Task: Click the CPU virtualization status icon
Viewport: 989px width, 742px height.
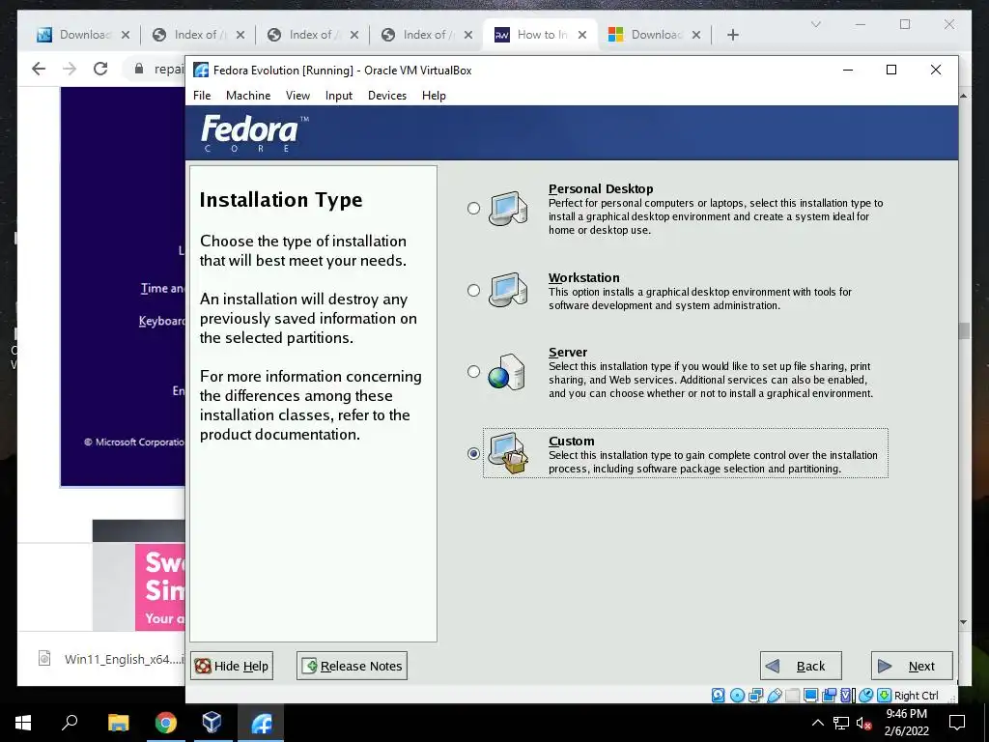Action: (x=846, y=696)
